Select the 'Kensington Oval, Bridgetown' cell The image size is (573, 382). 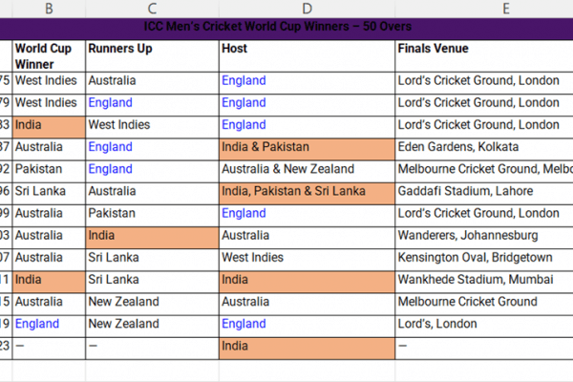[x=484, y=260]
